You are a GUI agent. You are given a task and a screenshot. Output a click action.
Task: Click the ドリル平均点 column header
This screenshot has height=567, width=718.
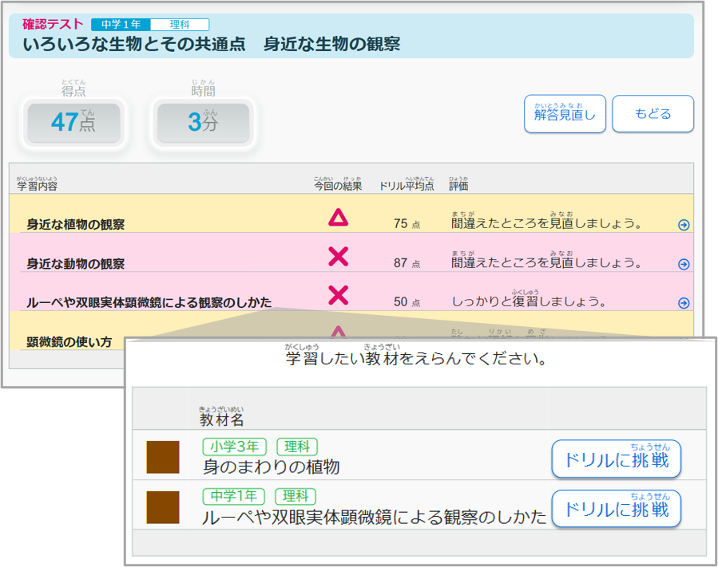coord(408,185)
